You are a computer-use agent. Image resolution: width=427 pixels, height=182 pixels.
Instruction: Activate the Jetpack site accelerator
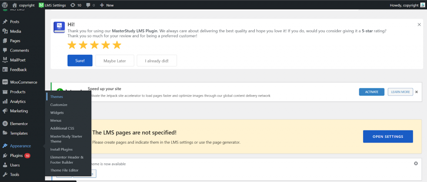coord(371,92)
